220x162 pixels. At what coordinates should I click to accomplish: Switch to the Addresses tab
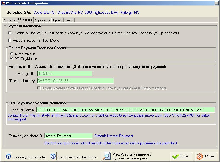tap(10, 20)
